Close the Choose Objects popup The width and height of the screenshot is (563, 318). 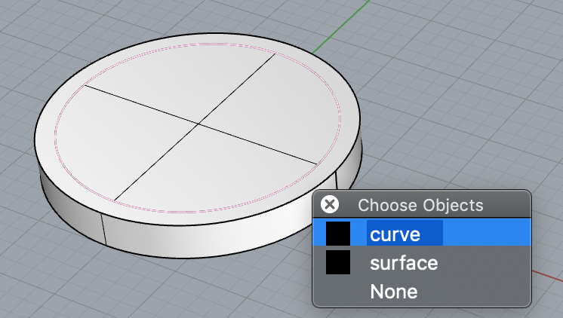click(330, 205)
